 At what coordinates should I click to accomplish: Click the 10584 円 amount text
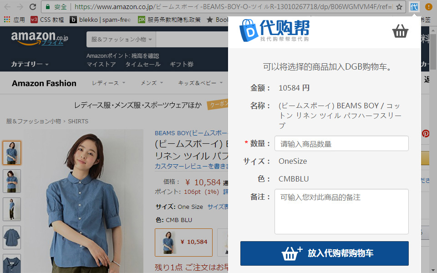[294, 88]
